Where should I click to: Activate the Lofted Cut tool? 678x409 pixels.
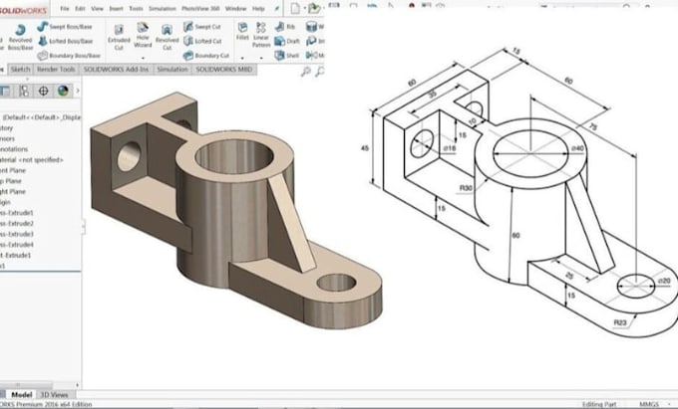(202, 41)
